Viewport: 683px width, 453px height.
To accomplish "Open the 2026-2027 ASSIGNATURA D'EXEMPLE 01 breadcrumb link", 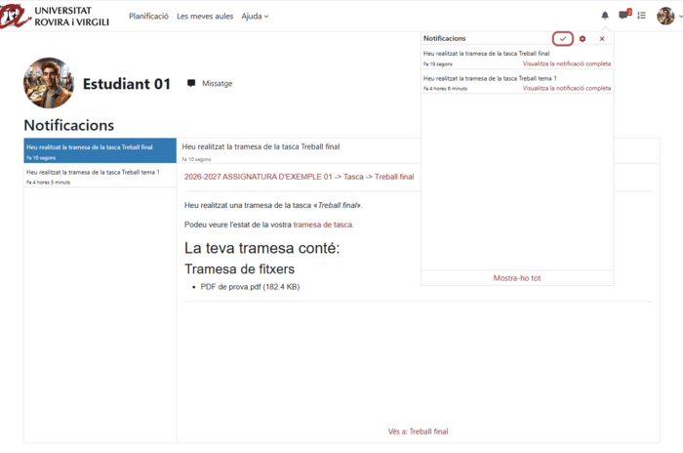I will [x=258, y=177].
